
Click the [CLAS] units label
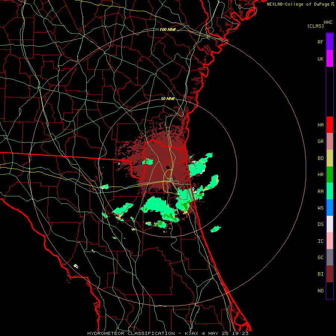pos(315,26)
